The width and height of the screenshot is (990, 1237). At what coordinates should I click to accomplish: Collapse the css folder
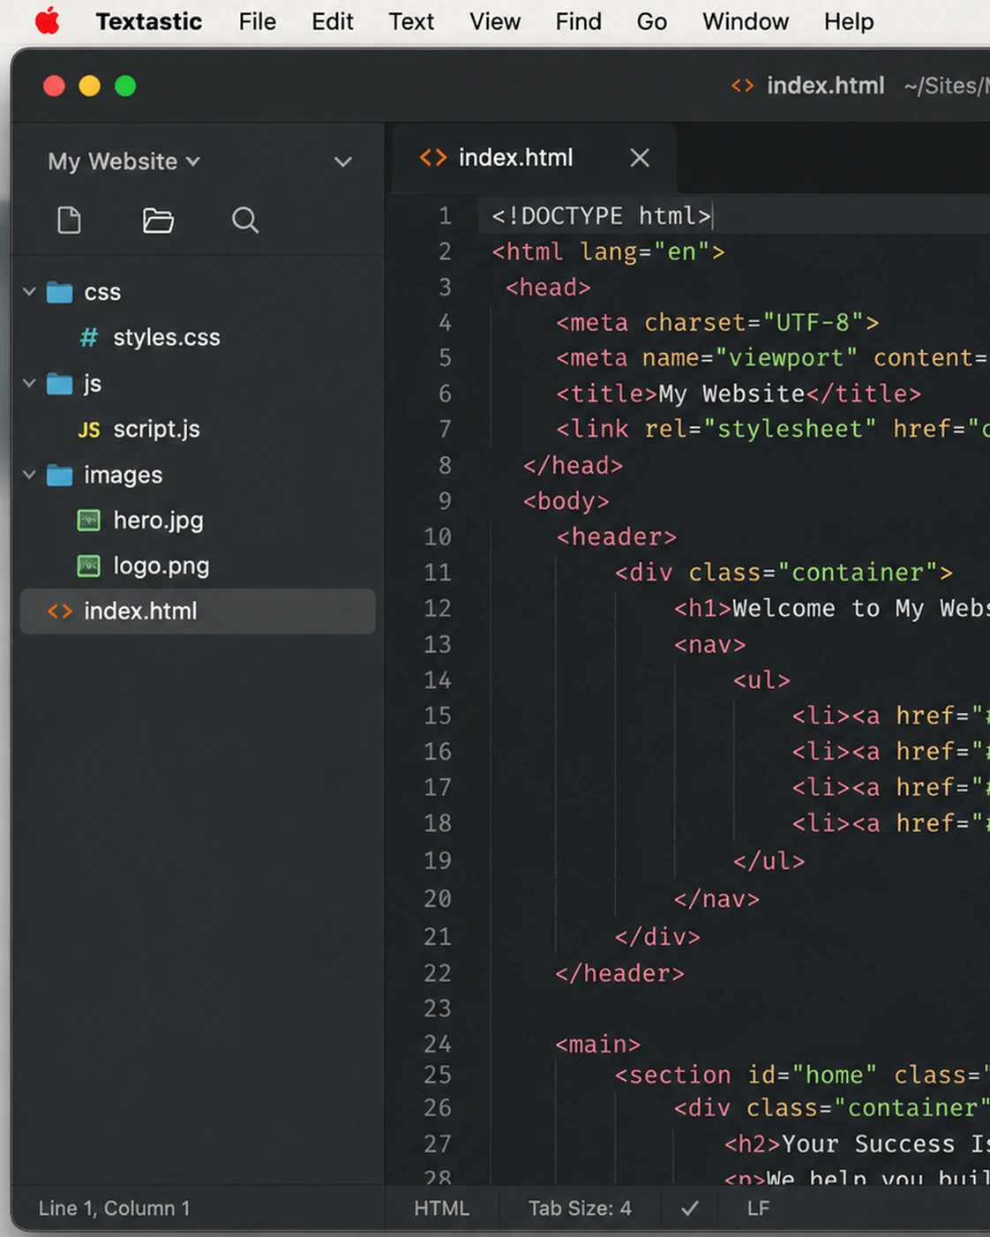[29, 291]
